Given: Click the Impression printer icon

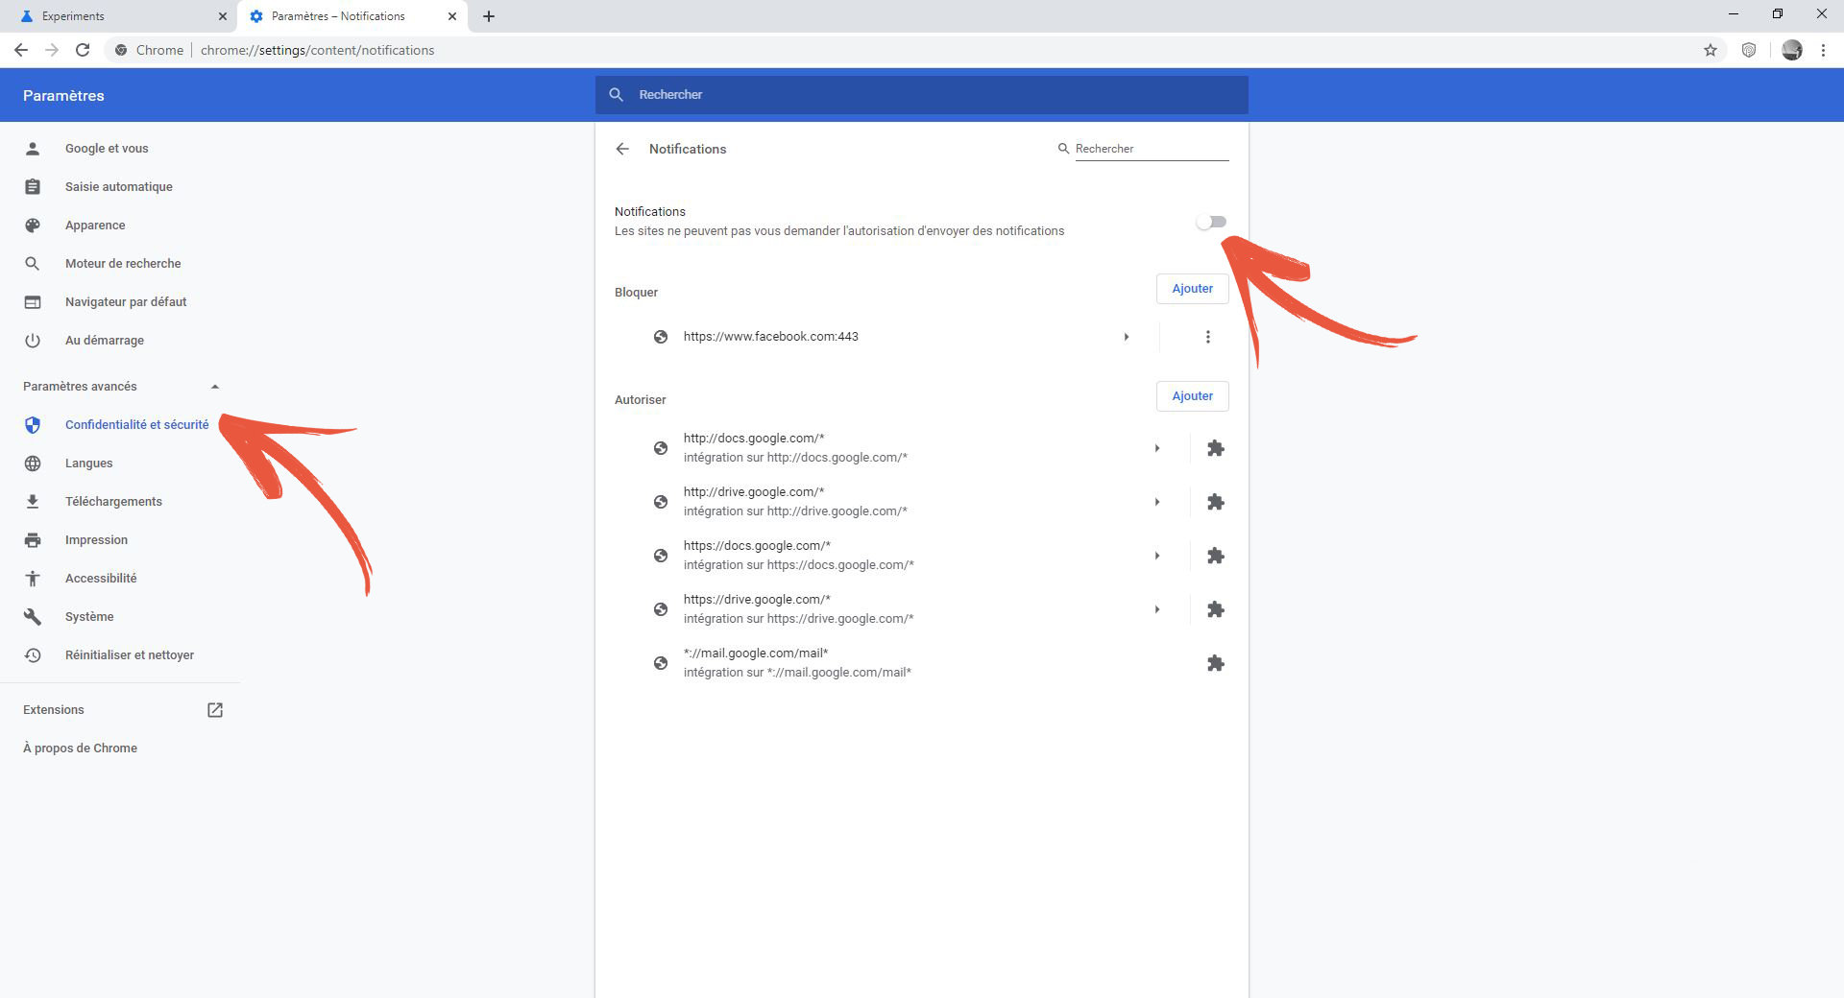Looking at the screenshot, I should coord(33,540).
